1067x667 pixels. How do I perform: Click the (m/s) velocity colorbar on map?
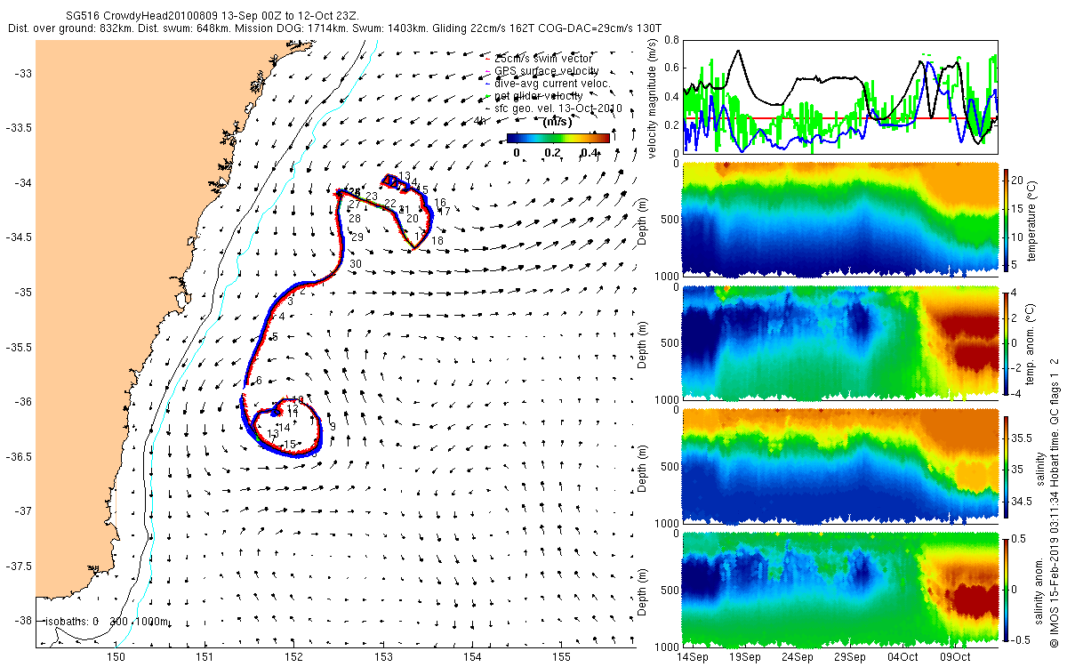(558, 138)
